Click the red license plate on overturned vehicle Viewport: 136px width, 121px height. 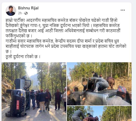(x=18, y=105)
